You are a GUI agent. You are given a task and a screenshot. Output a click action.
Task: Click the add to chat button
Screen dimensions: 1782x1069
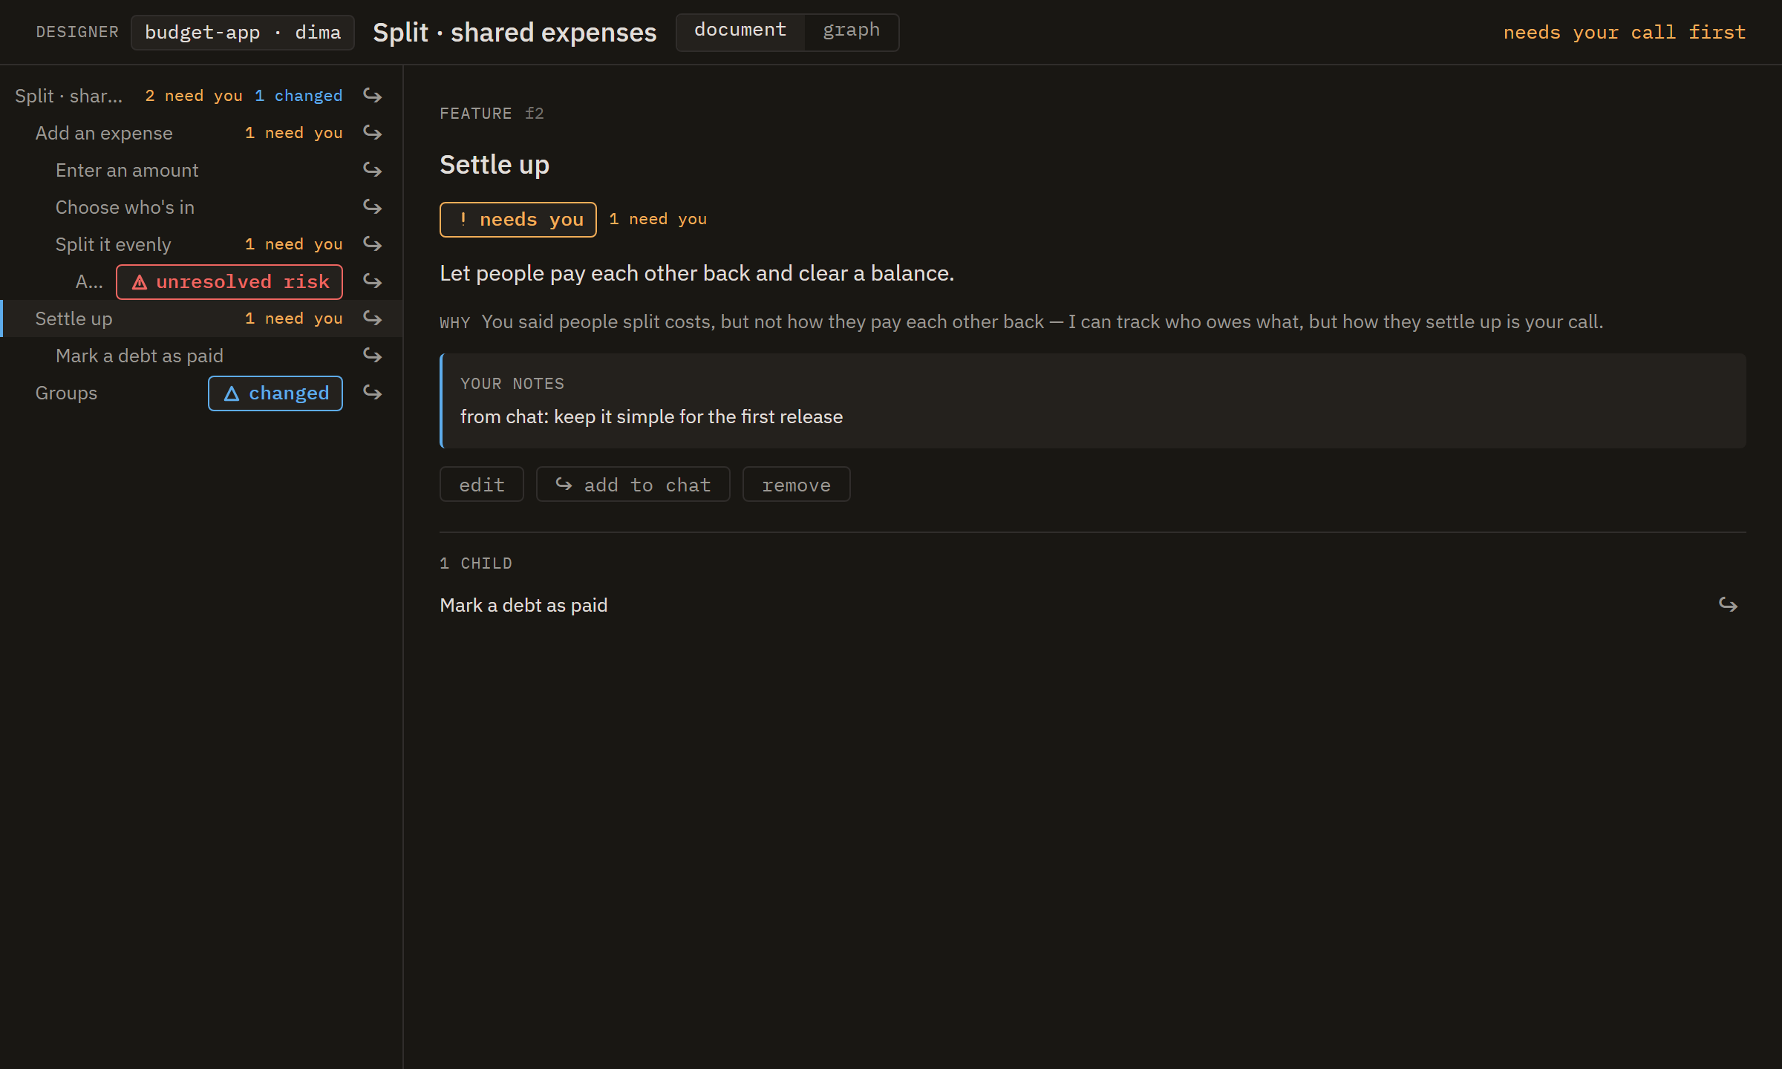[x=633, y=485]
